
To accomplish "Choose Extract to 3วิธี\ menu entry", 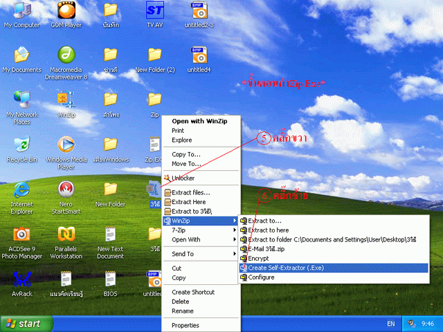I will pos(201,212).
